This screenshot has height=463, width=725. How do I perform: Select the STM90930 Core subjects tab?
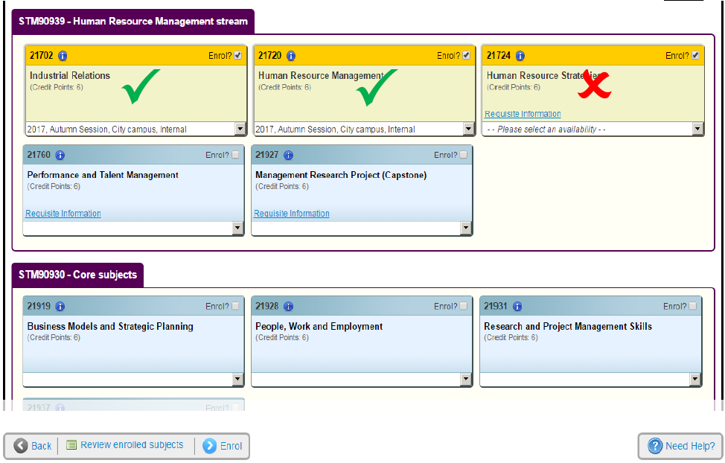[x=77, y=275]
